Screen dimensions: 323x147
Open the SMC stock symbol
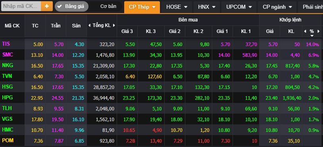coord(8,55)
